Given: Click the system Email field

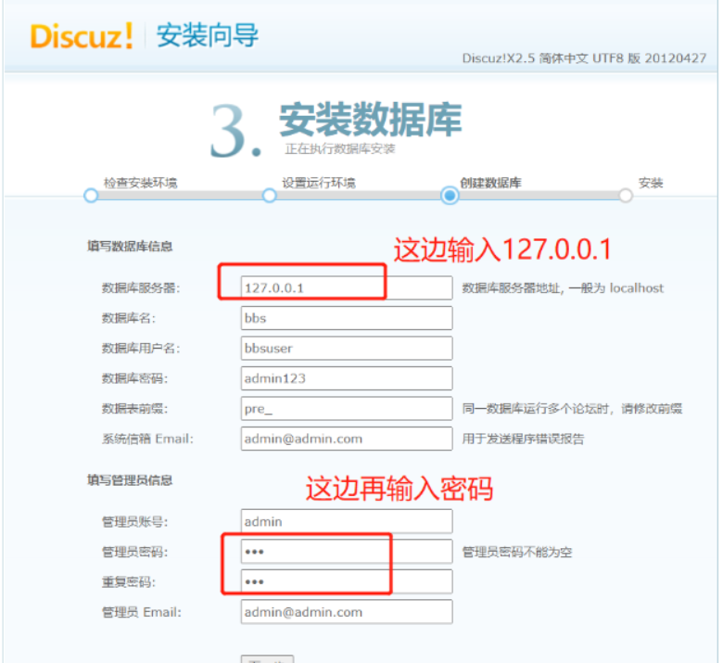Looking at the screenshot, I should tap(347, 439).
